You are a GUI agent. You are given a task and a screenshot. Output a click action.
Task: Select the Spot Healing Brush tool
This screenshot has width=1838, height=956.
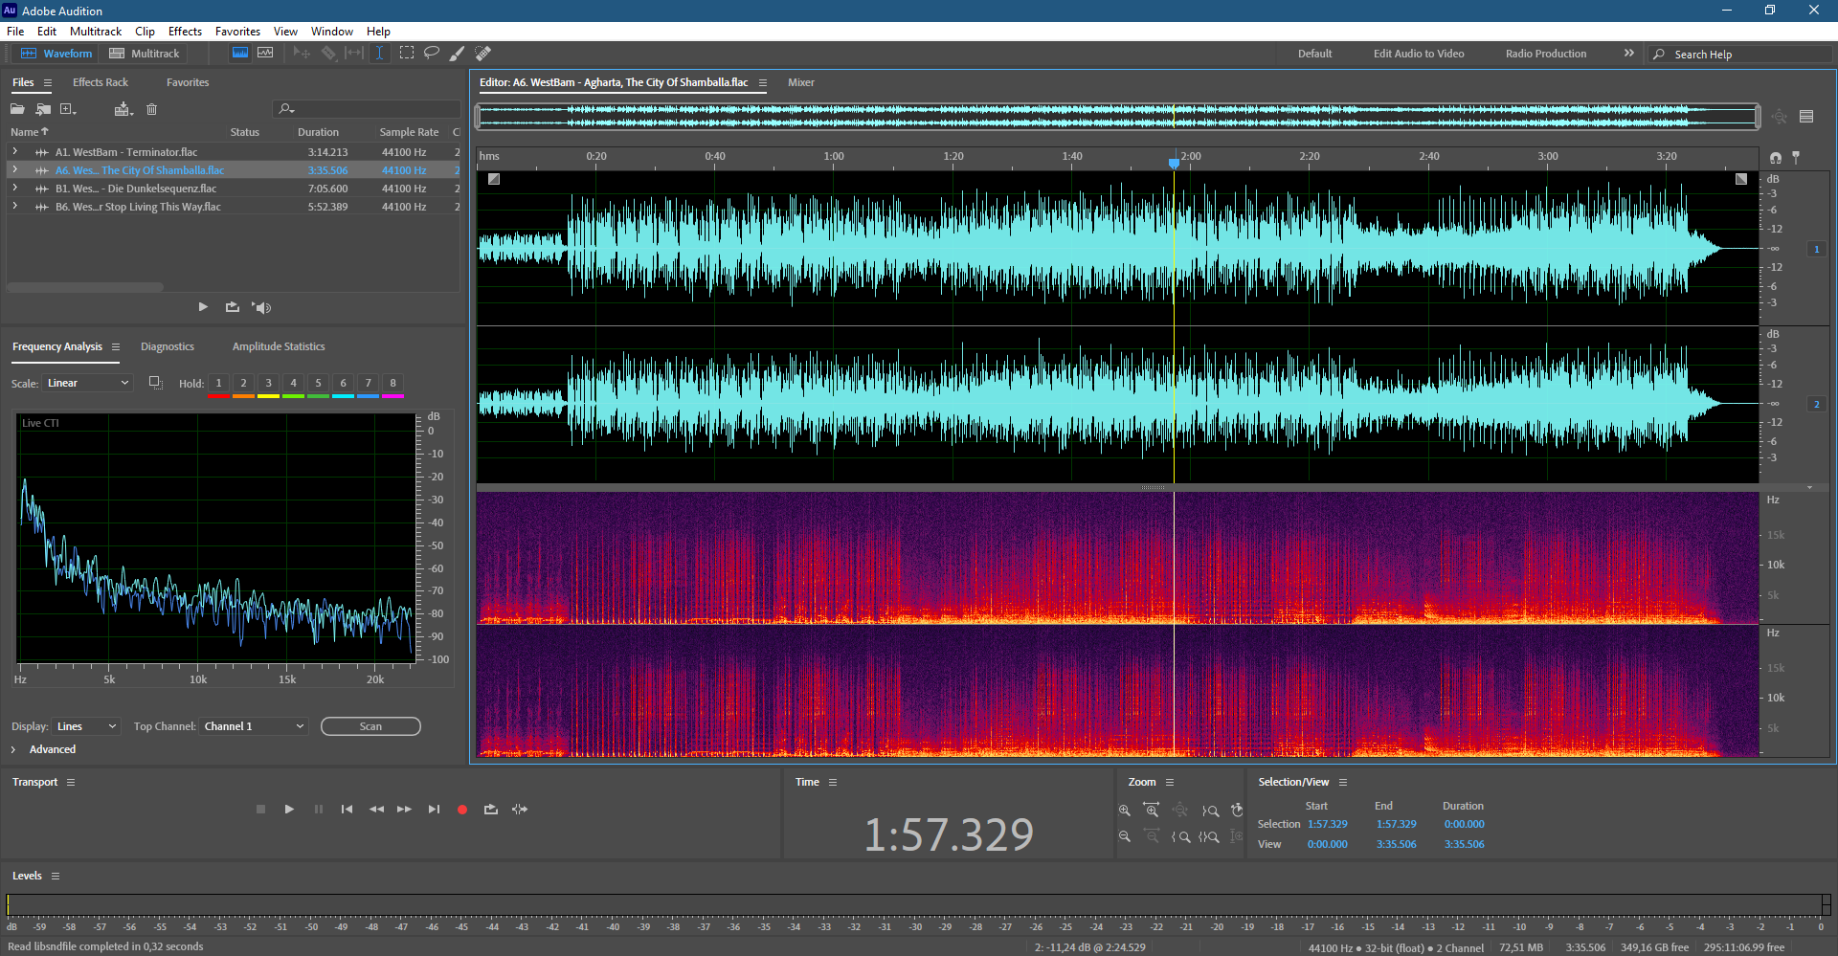483,53
